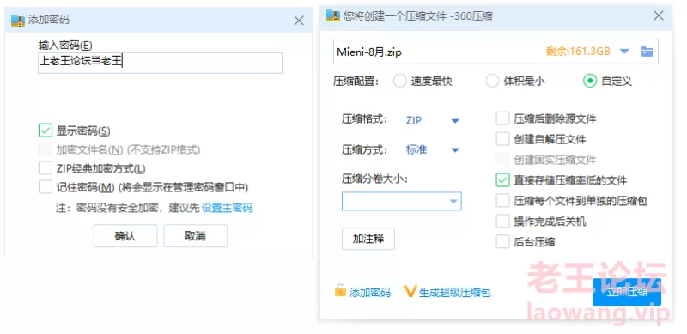Click into the 输入密码 text field

click(160, 63)
